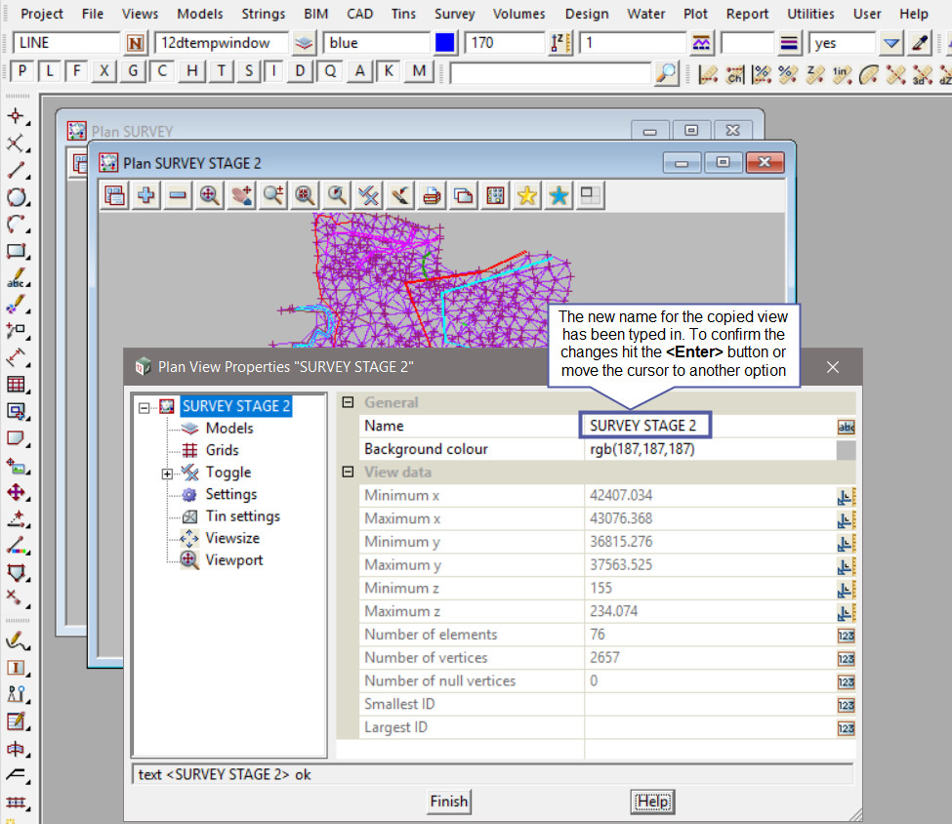The image size is (952, 824).
Task: Select Tin settings in the properties tree
Action: pyautogui.click(x=242, y=516)
